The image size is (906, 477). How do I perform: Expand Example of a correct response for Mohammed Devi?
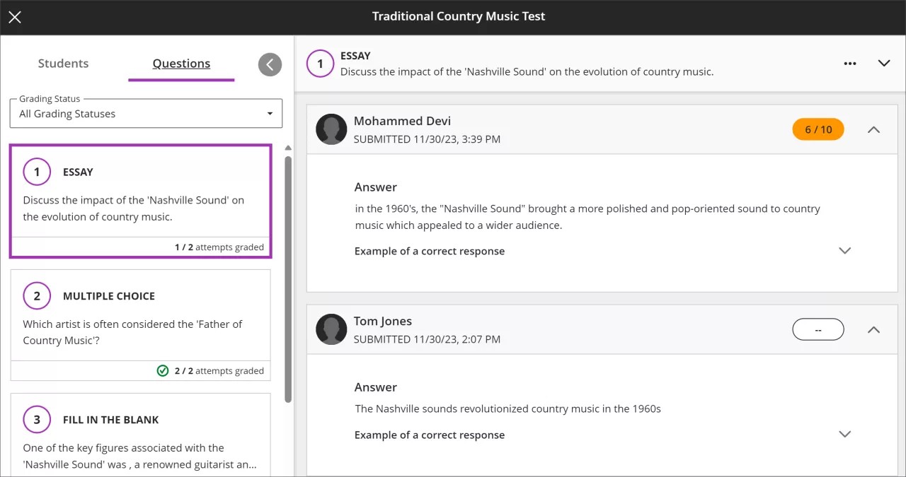point(845,250)
